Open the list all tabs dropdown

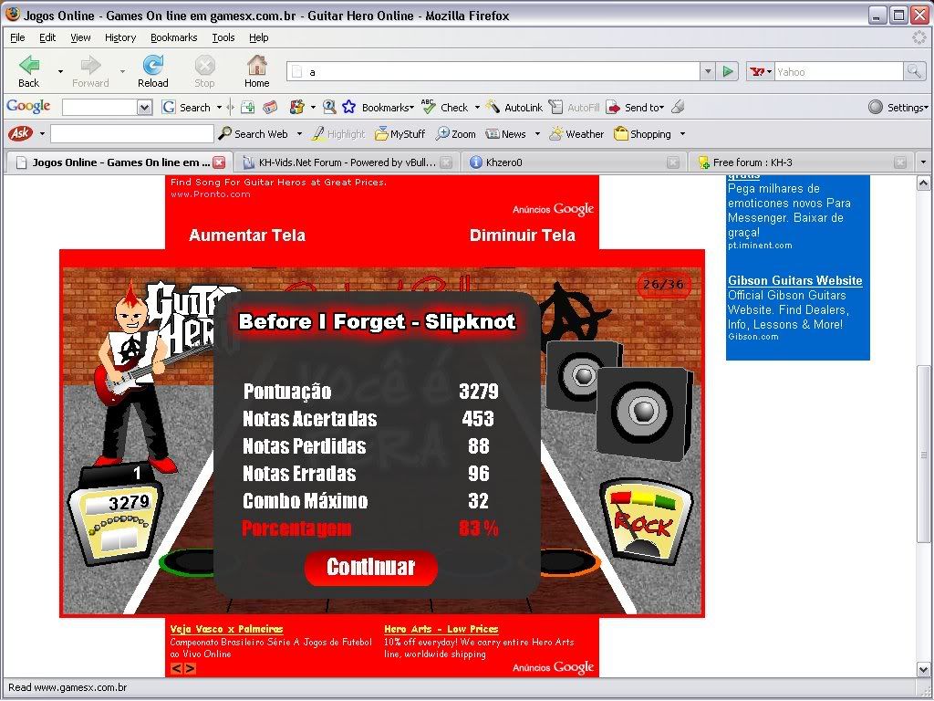923,162
